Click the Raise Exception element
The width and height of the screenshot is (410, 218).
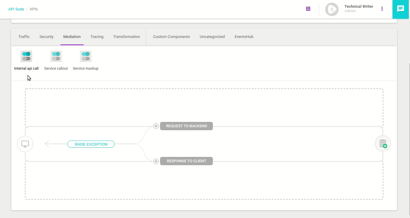tap(91, 144)
